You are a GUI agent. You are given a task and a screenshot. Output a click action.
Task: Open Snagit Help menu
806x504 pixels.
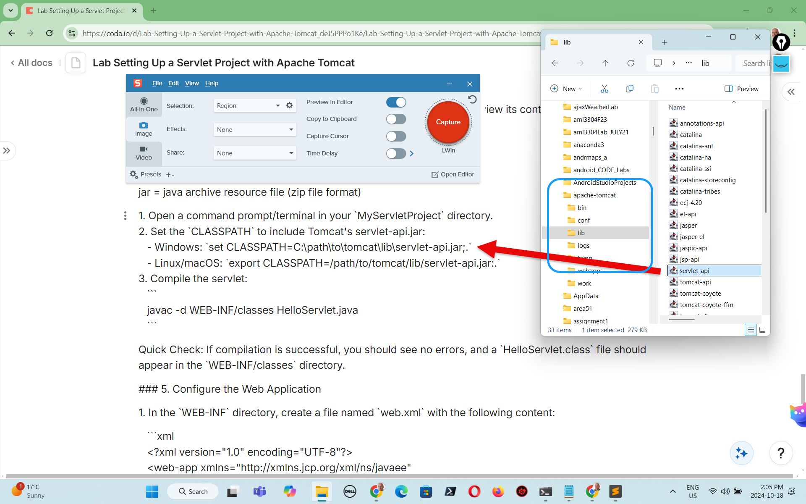coord(212,83)
